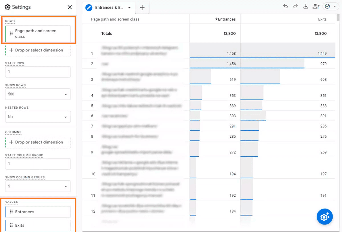This screenshot has width=342, height=232.
Task: Close the Settings panel
Action: coord(70,7)
